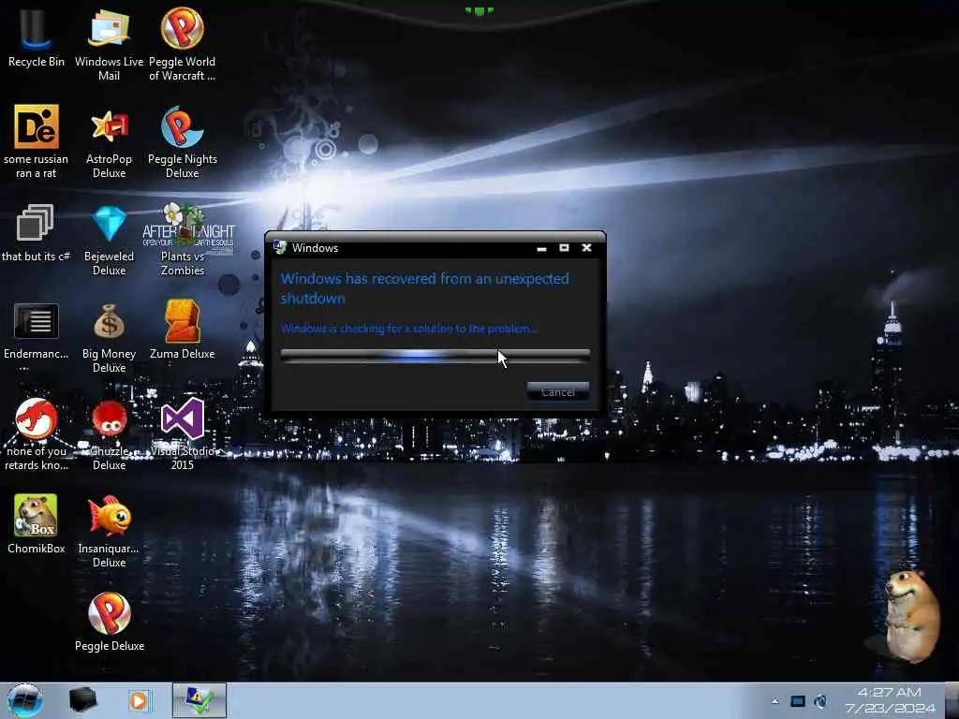Close the Windows recovery dialog
Viewport: 959px width, 719px height.
point(586,247)
